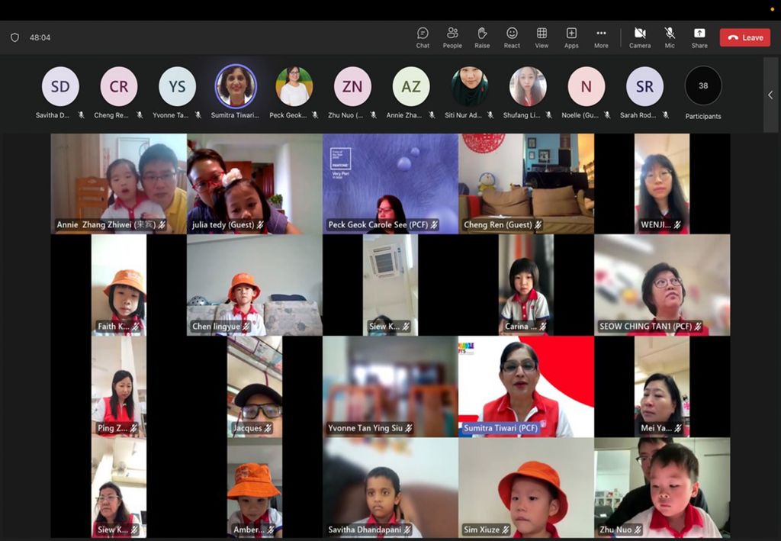Click Zhu Nuo video tile
This screenshot has width=781, height=541.
click(662, 488)
